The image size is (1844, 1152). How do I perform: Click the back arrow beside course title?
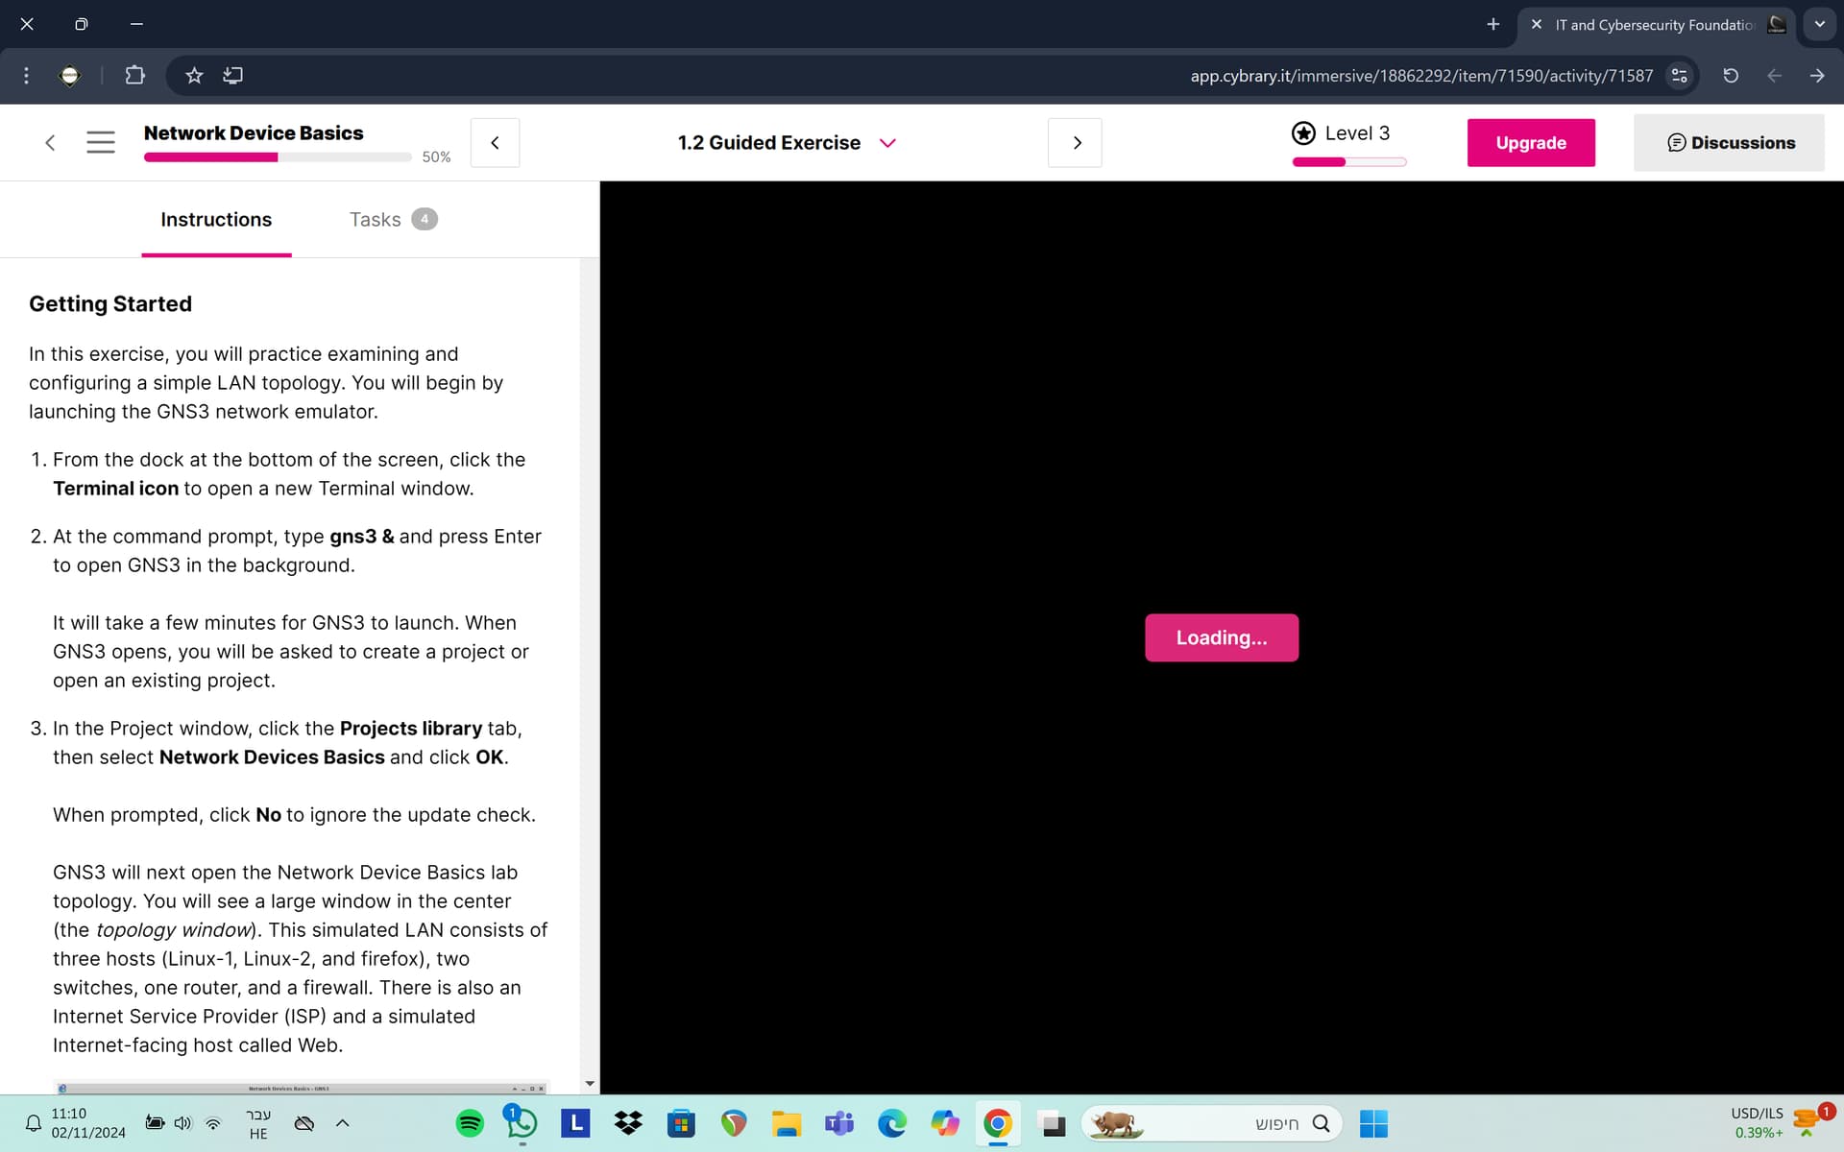[x=50, y=142]
